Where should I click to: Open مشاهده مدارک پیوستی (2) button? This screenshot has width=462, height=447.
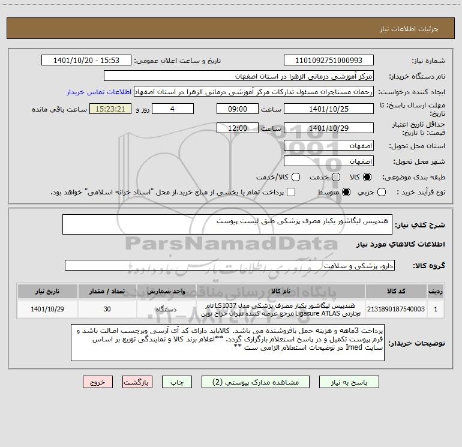[256, 382]
